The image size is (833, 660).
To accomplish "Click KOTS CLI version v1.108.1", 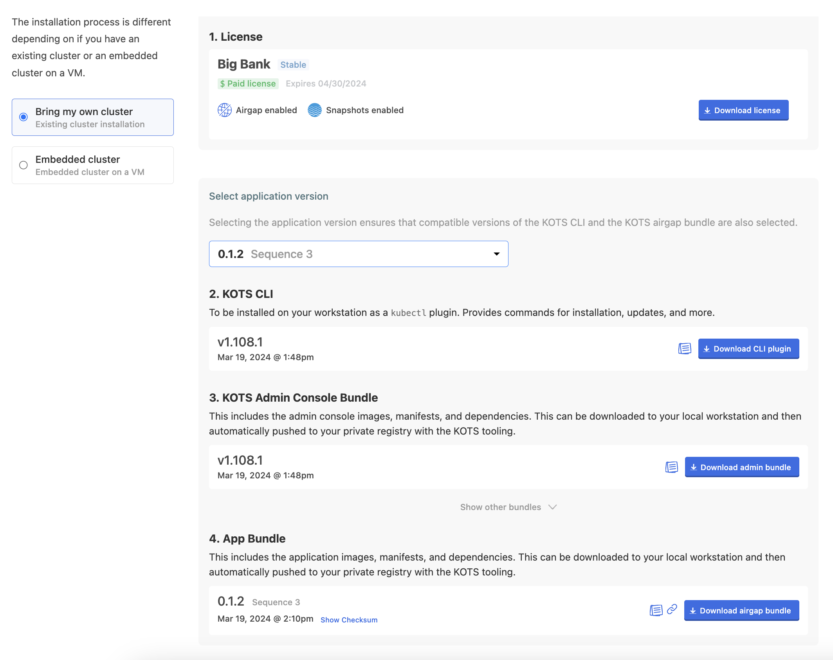I will click(240, 342).
